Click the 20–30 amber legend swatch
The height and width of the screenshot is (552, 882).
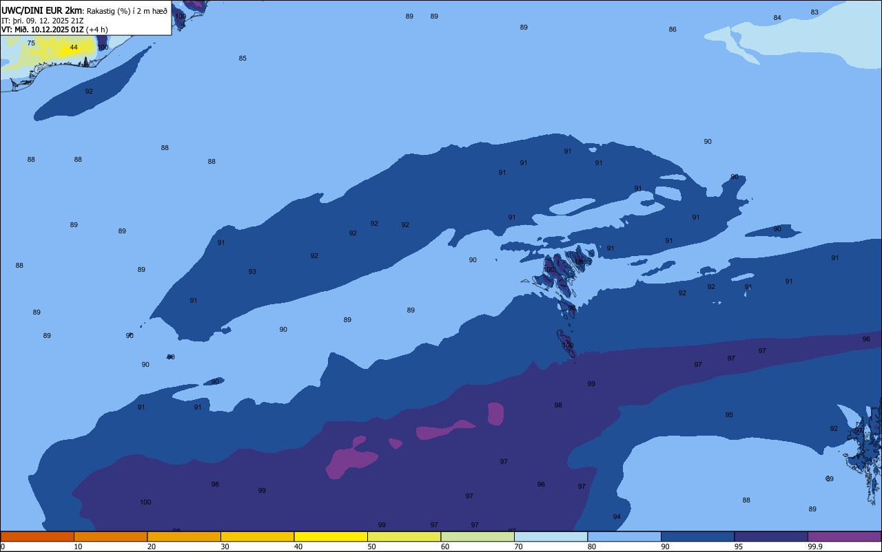coord(184,536)
